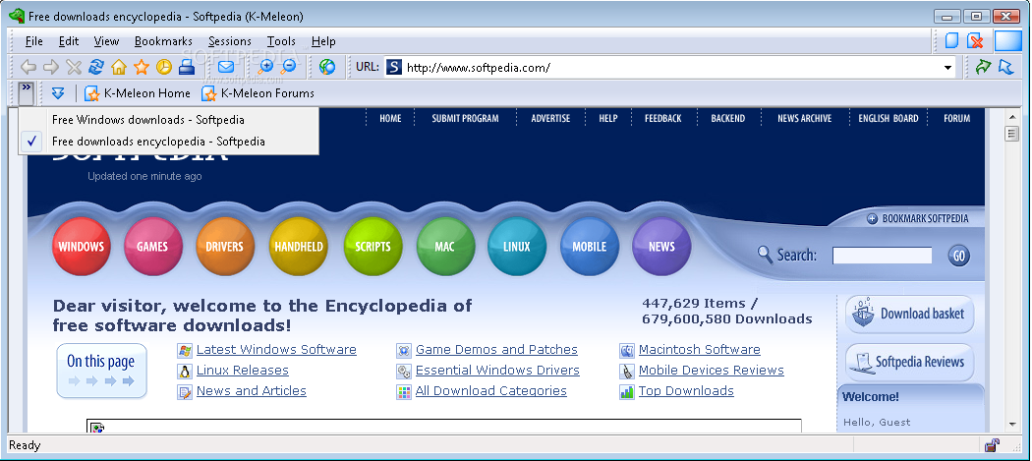Open the Tools menu

tap(281, 41)
